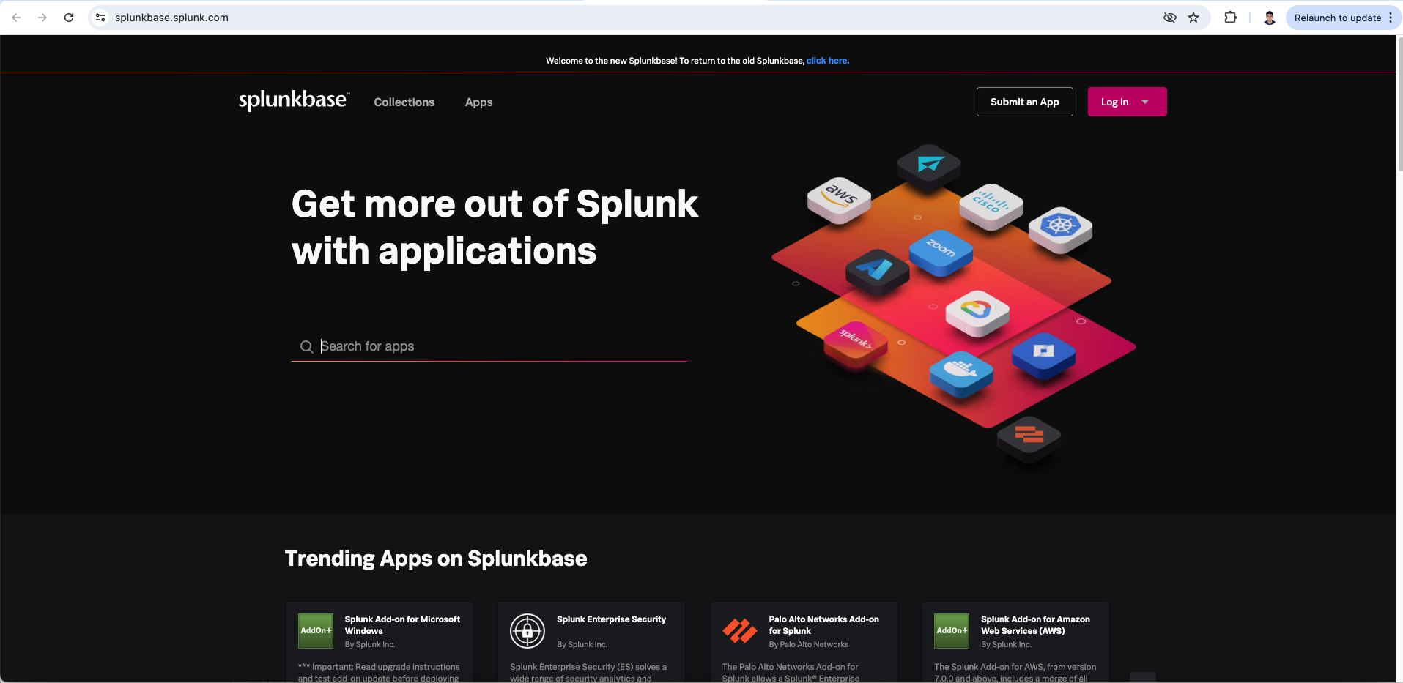Click the red bars tile at bottom
The height and width of the screenshot is (683, 1403).
click(x=1029, y=438)
